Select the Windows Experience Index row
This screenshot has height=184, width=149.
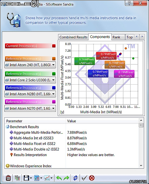pyautogui.click(x=72, y=166)
